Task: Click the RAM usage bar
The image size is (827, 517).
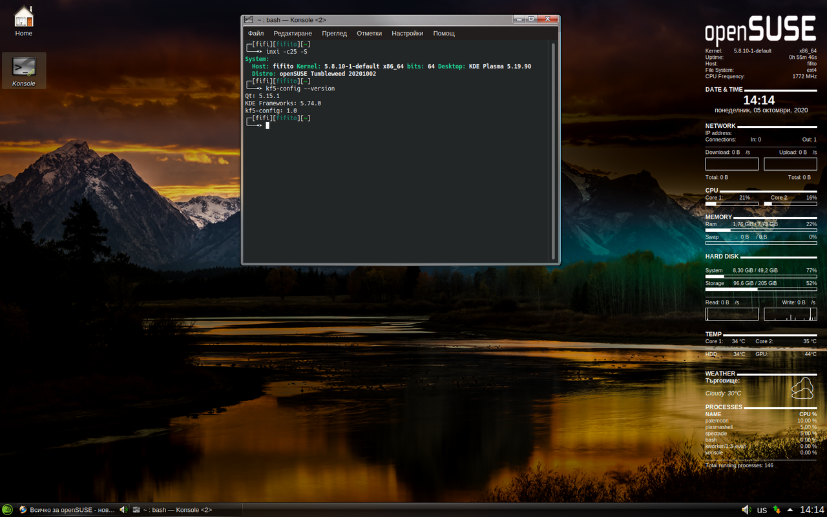Action: 761,230
